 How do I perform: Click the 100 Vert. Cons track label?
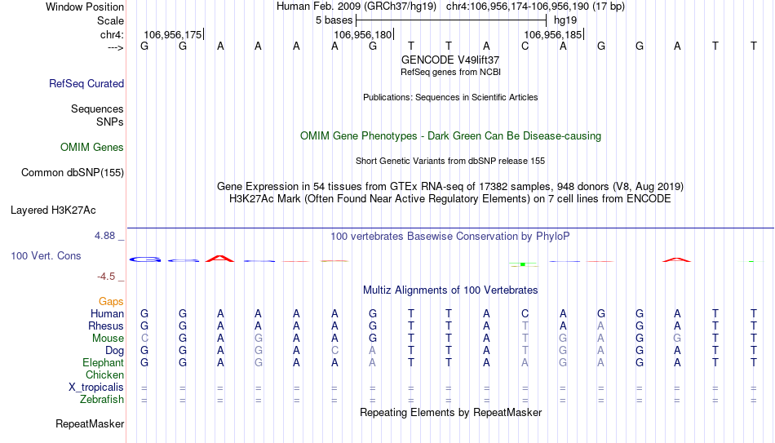coord(46,255)
